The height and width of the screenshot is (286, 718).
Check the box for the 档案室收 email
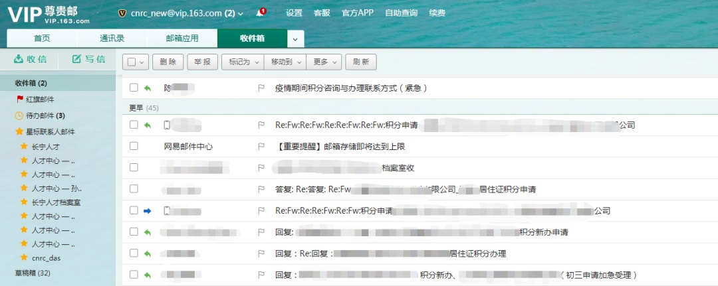134,167
